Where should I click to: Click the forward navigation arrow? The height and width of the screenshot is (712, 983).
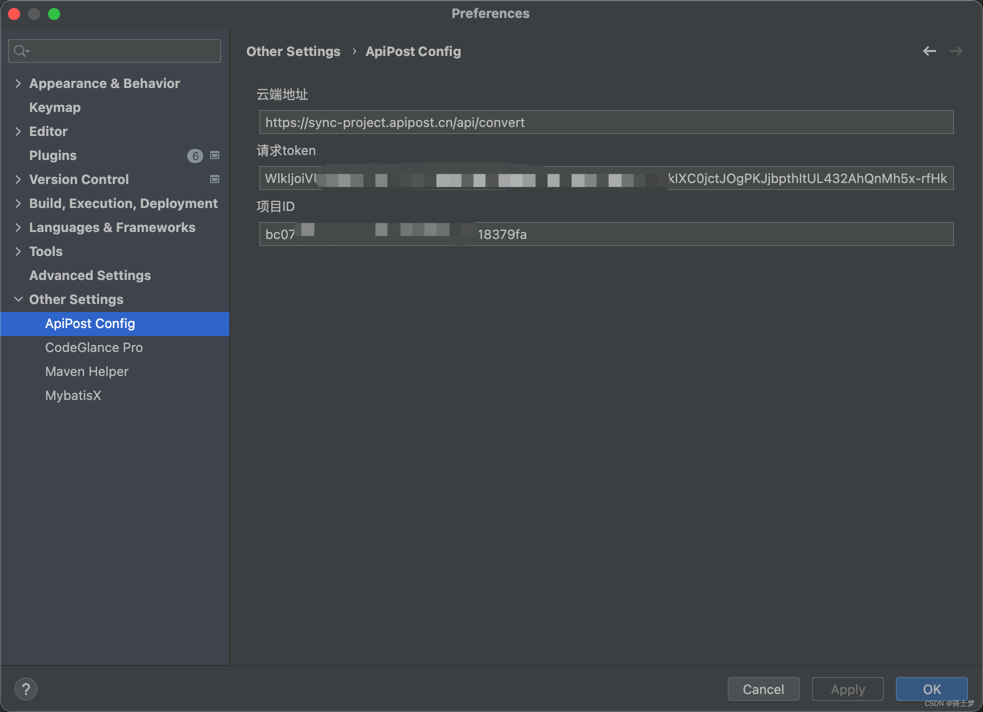click(956, 51)
